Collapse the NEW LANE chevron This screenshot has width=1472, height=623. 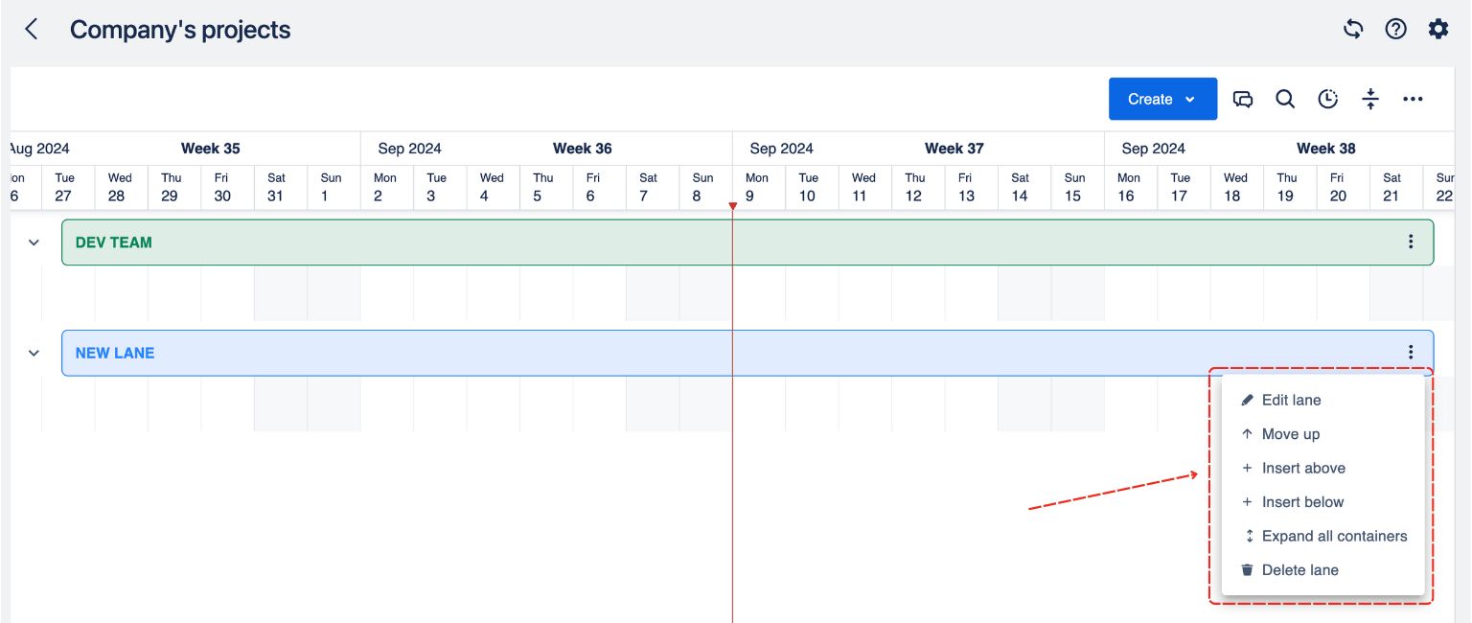tap(34, 353)
